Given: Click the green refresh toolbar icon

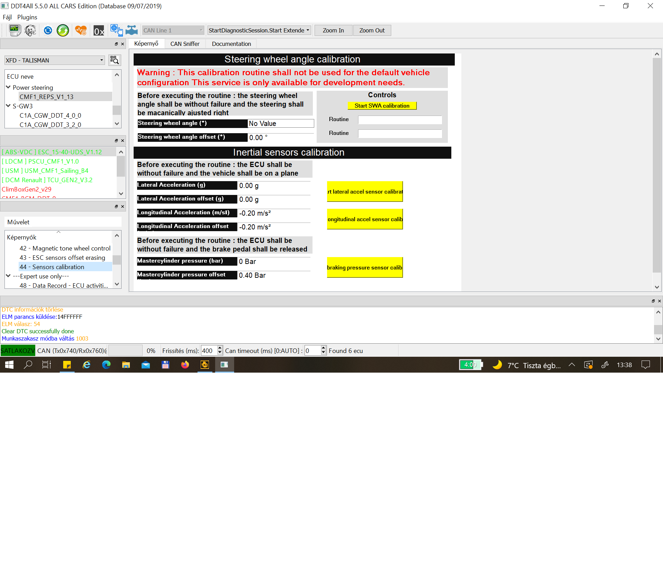Looking at the screenshot, I should (63, 30).
